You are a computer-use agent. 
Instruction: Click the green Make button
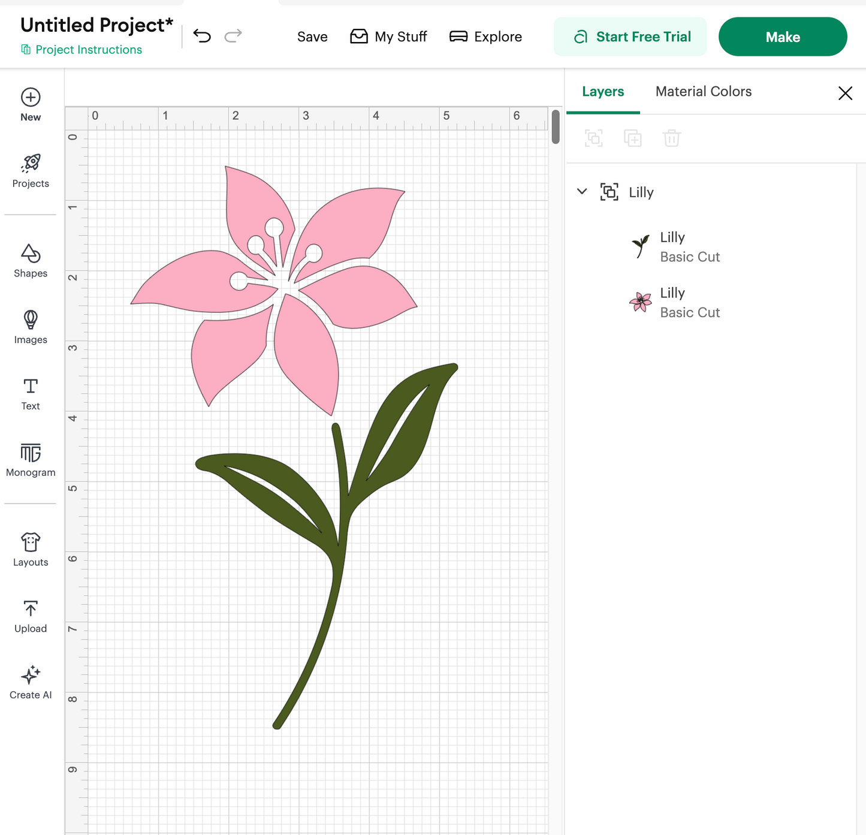click(783, 37)
